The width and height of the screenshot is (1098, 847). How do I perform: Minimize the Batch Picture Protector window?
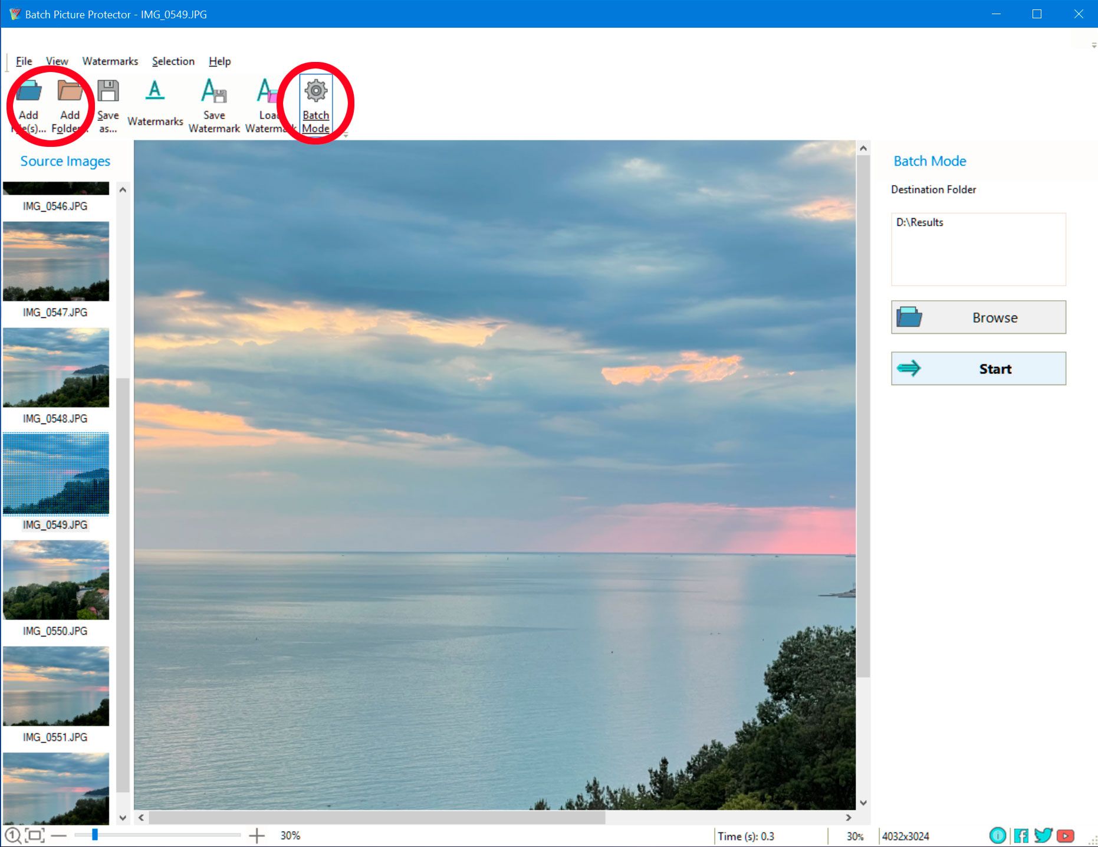coord(997,14)
